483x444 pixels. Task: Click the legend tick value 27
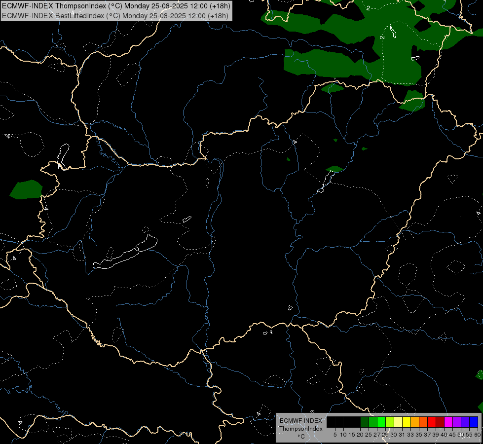[x=377, y=435]
